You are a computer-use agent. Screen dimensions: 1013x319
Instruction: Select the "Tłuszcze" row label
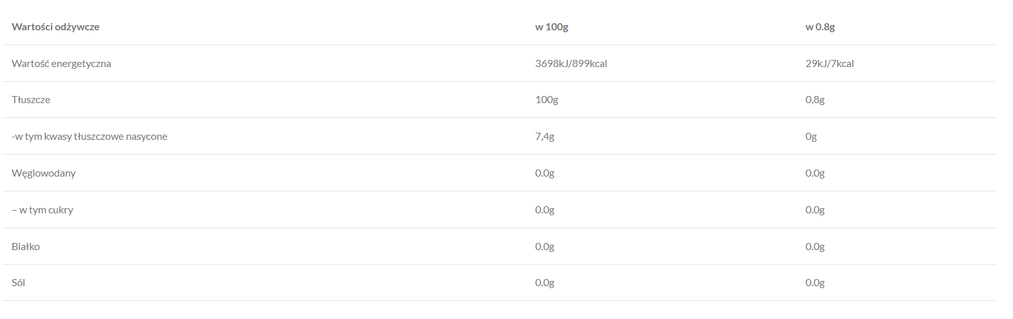point(31,100)
